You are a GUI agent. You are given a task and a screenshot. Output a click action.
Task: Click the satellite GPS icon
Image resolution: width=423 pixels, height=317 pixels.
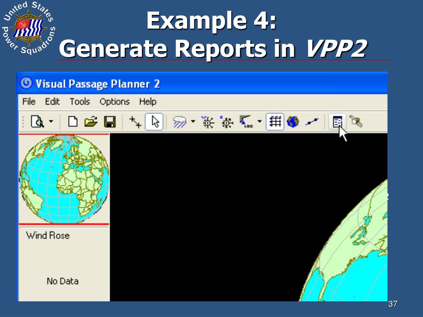pos(356,121)
